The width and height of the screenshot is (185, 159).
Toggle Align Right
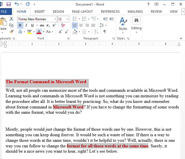pyautogui.click(x=87, y=25)
